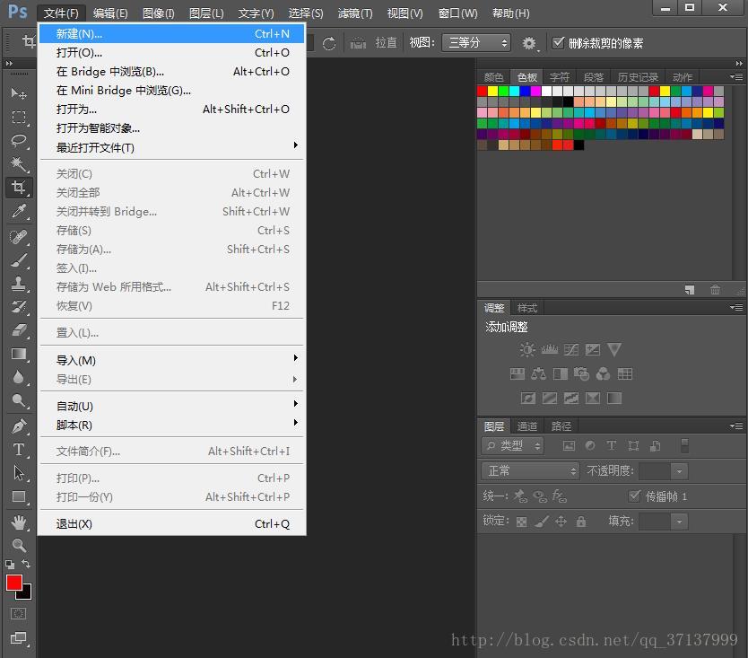This screenshot has width=748, height=658.
Task: Select the Eraser tool
Action: pyautogui.click(x=19, y=330)
